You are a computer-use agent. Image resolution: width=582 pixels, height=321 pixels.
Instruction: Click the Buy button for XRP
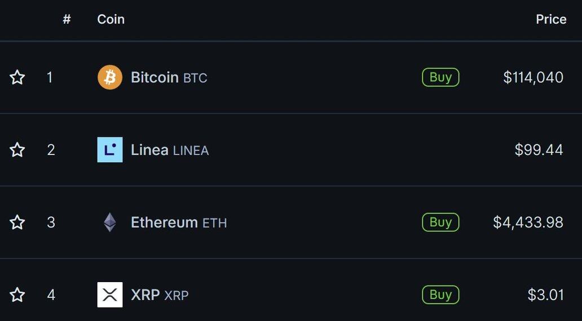click(x=440, y=295)
